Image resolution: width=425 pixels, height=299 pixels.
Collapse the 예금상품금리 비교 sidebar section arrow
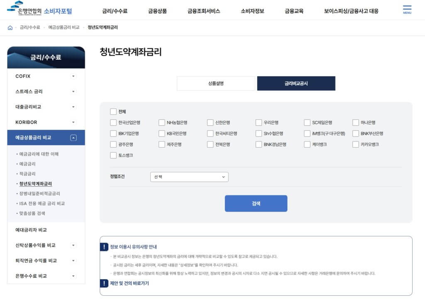73,137
